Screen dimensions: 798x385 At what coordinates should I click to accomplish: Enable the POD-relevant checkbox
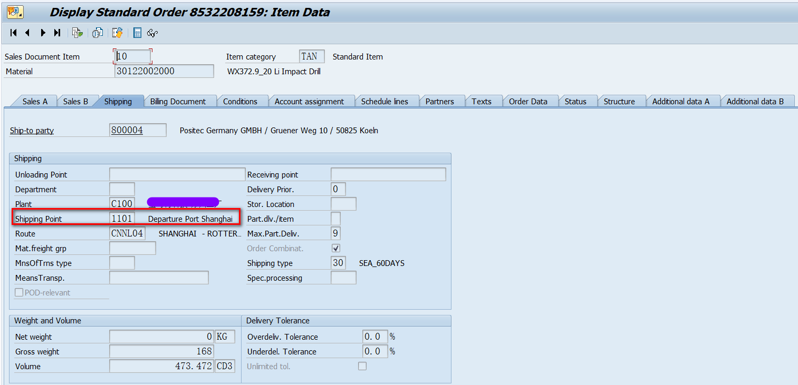pos(19,292)
